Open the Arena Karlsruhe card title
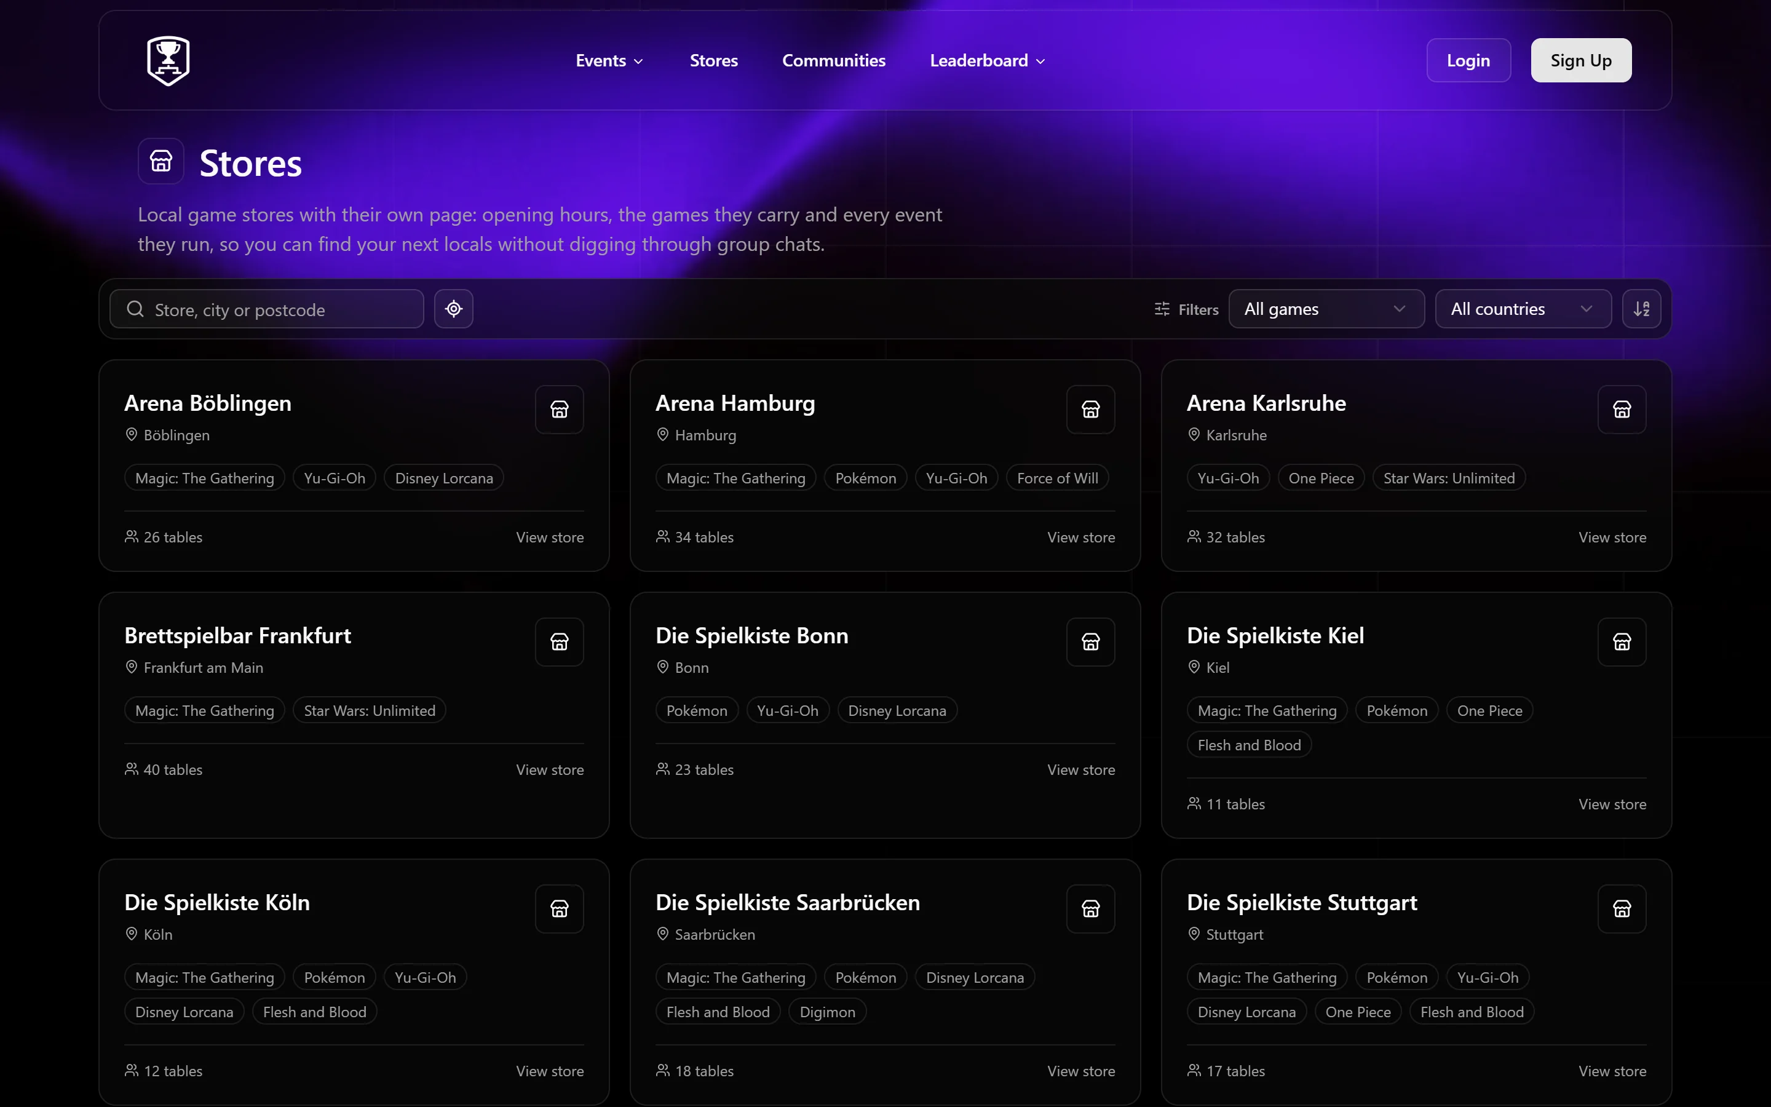This screenshot has width=1771, height=1107. pyautogui.click(x=1266, y=403)
